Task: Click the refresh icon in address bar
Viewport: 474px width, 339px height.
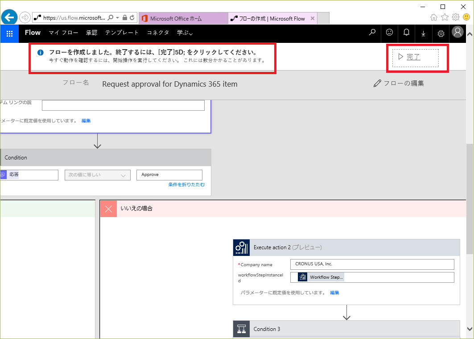Action: tap(132, 17)
